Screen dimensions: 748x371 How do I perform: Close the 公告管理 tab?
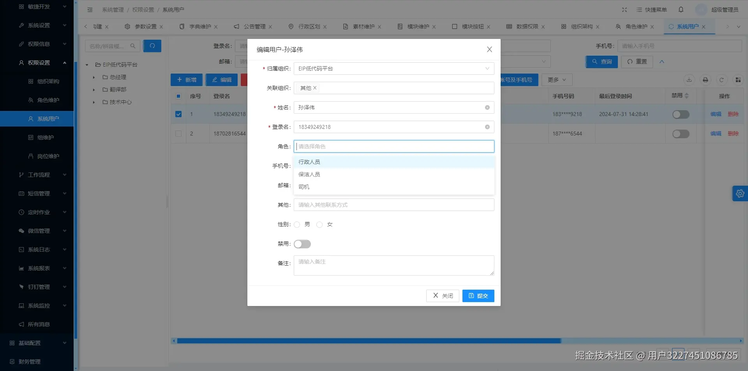(x=270, y=27)
